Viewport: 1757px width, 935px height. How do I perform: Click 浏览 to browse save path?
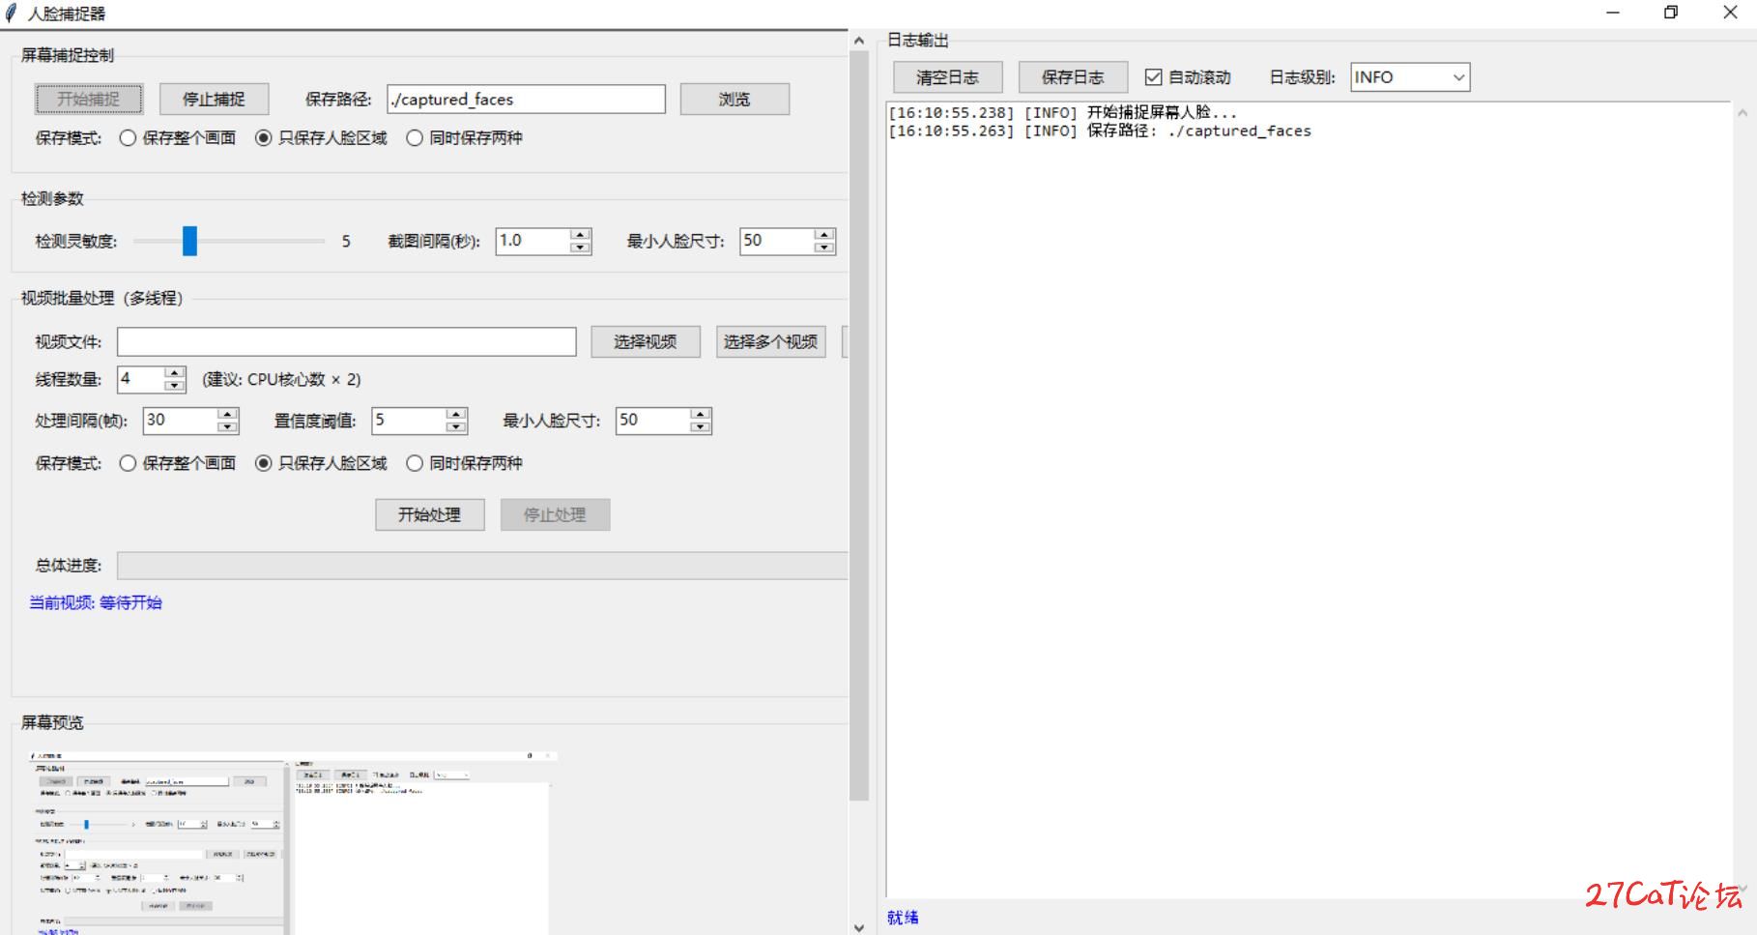click(734, 99)
